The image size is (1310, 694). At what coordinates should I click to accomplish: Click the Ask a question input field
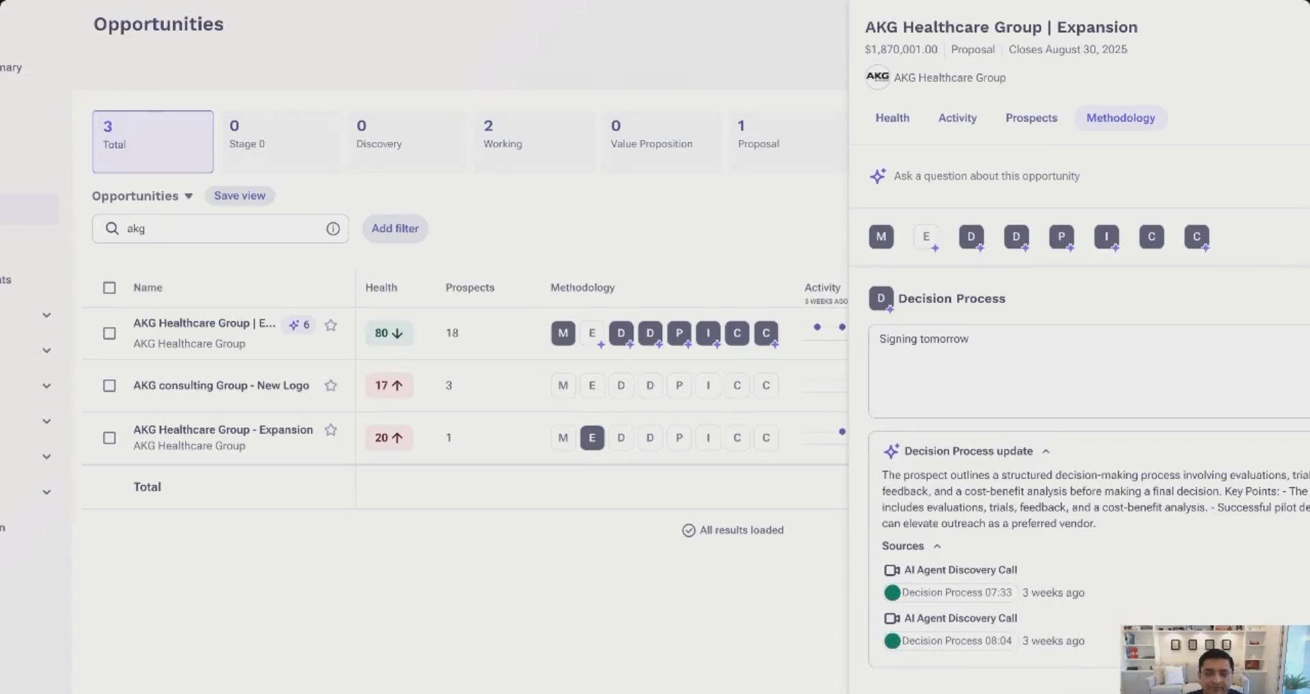(x=986, y=176)
